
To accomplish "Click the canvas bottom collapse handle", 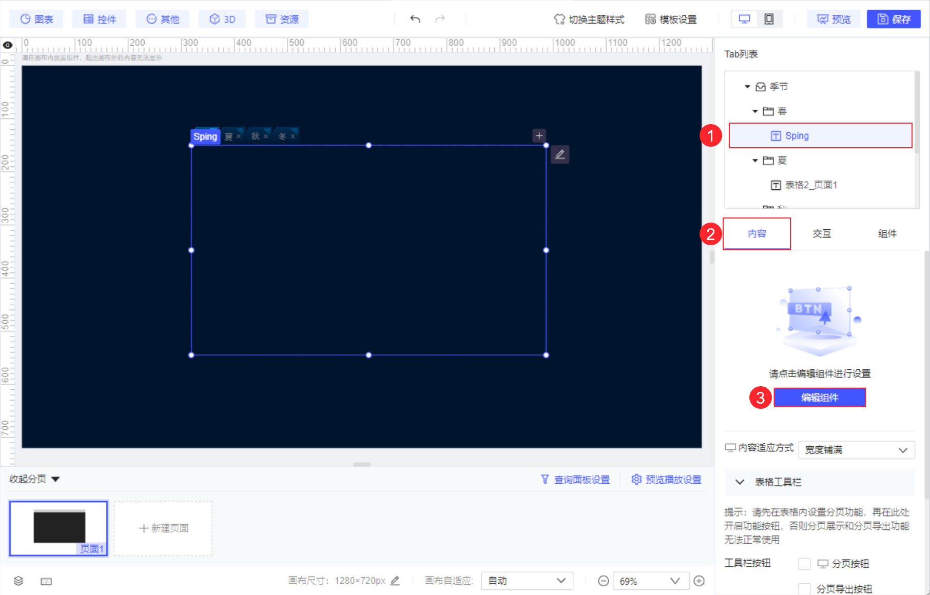I will [x=362, y=465].
